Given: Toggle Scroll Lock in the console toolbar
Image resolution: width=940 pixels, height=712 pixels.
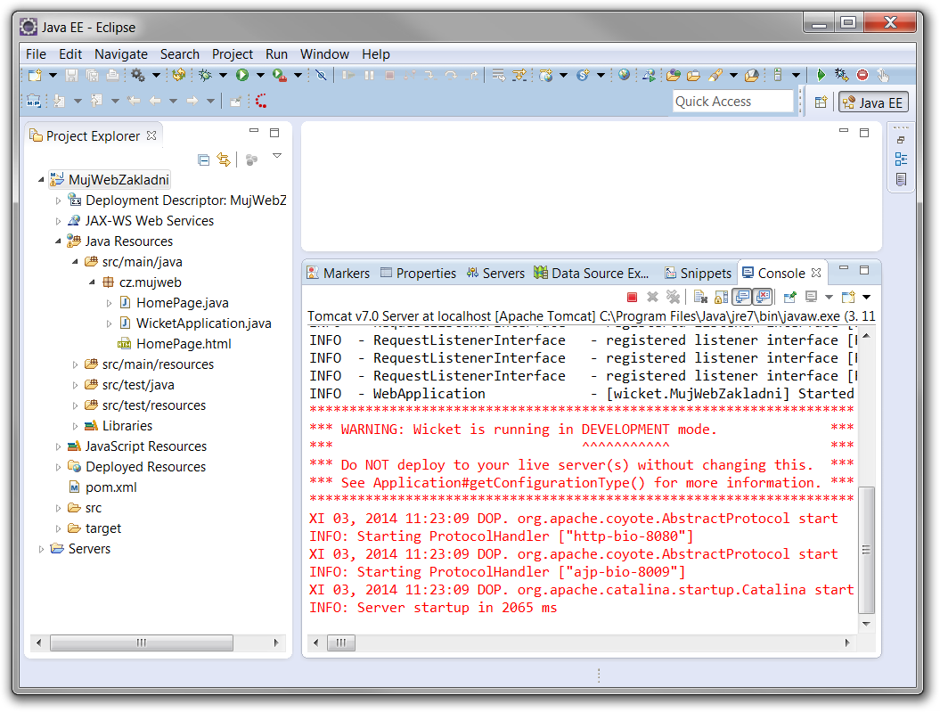Looking at the screenshot, I should pyautogui.click(x=720, y=297).
